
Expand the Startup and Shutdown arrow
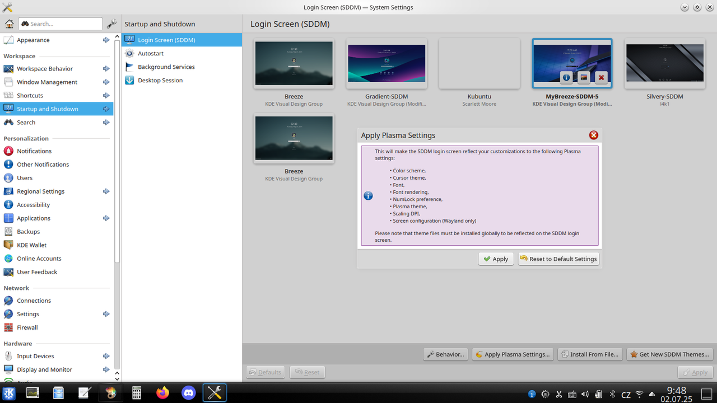point(106,109)
